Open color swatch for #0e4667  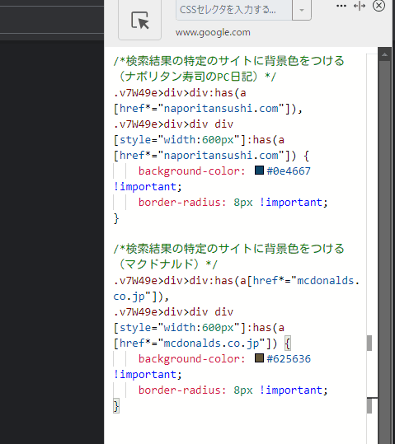(x=259, y=171)
